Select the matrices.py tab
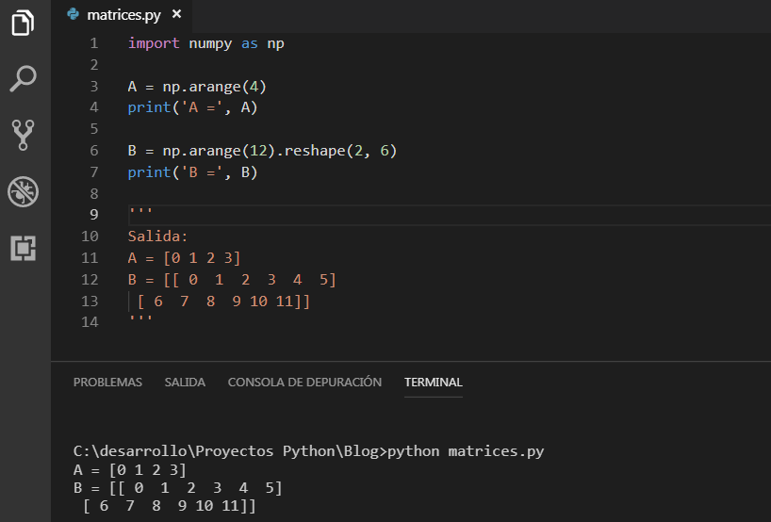The width and height of the screenshot is (771, 522). 123,15
